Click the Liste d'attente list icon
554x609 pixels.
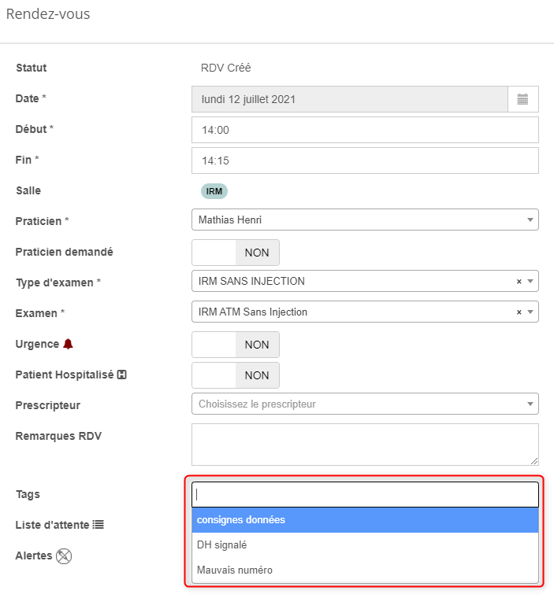[x=99, y=524]
